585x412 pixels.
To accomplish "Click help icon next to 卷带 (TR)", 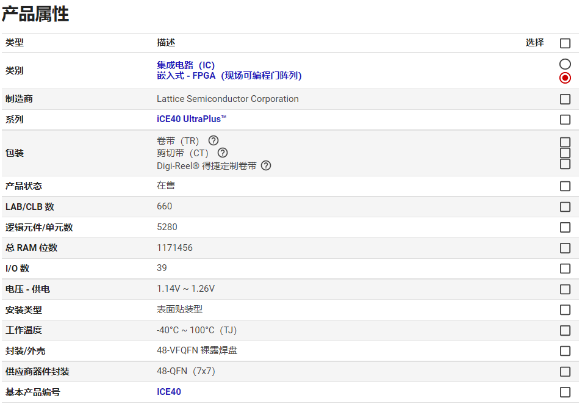I will tap(213, 140).
